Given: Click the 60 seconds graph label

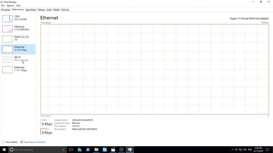Looking at the screenshot, I should 46,116.
